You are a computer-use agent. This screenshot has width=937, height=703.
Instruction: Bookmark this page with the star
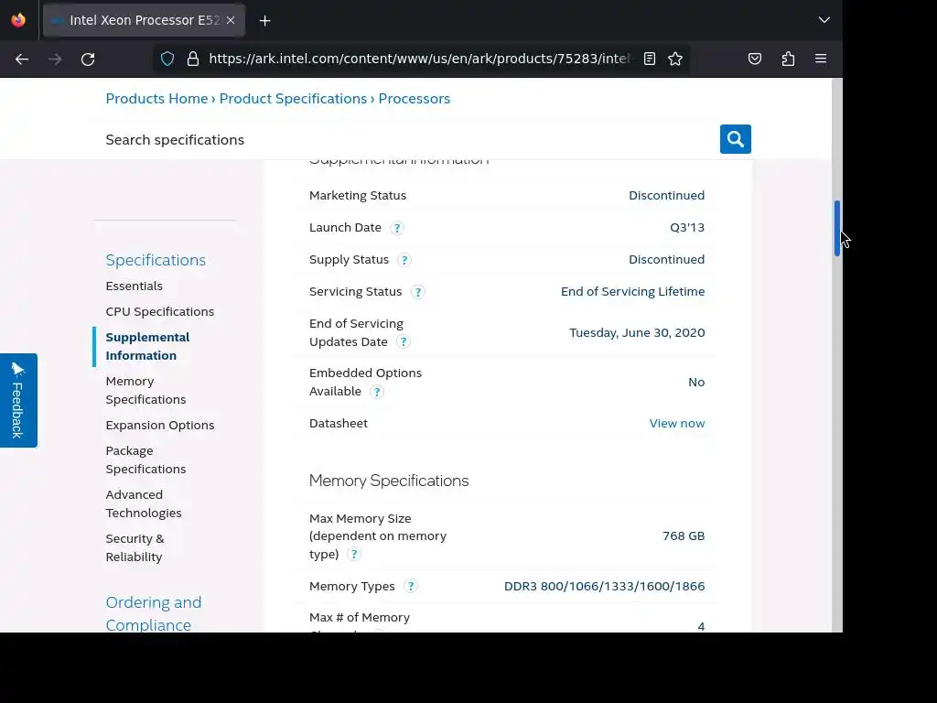click(x=675, y=59)
